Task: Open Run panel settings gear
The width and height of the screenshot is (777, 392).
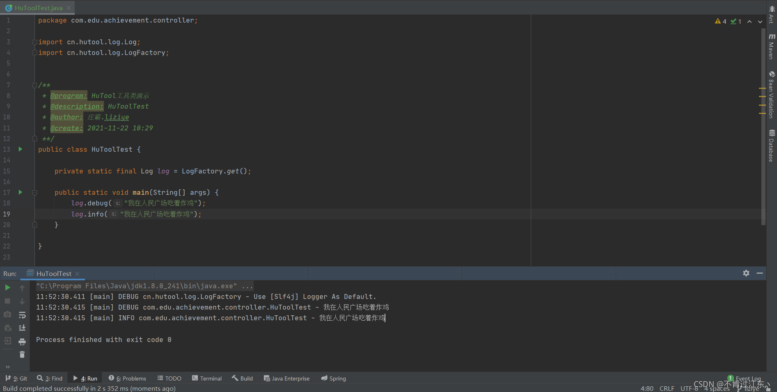Action: coord(746,273)
